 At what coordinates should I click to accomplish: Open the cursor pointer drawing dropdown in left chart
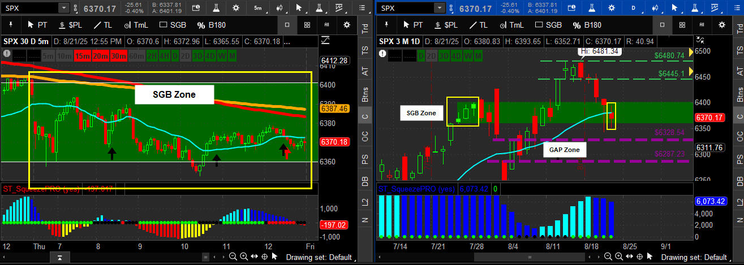click(x=299, y=8)
